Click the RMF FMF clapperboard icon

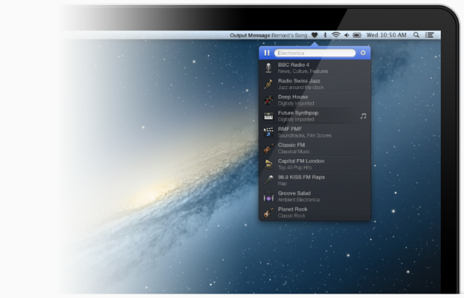tap(268, 132)
